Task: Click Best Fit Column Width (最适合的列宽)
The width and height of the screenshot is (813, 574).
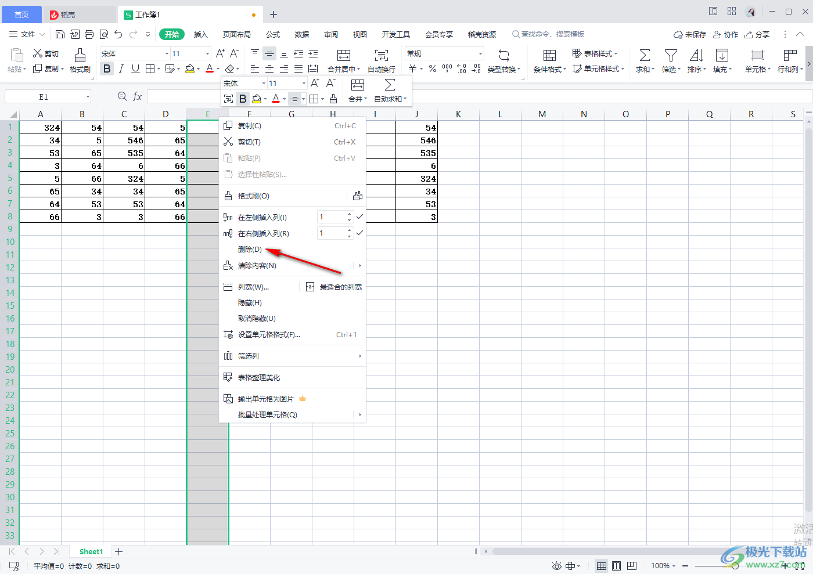Action: click(x=334, y=287)
